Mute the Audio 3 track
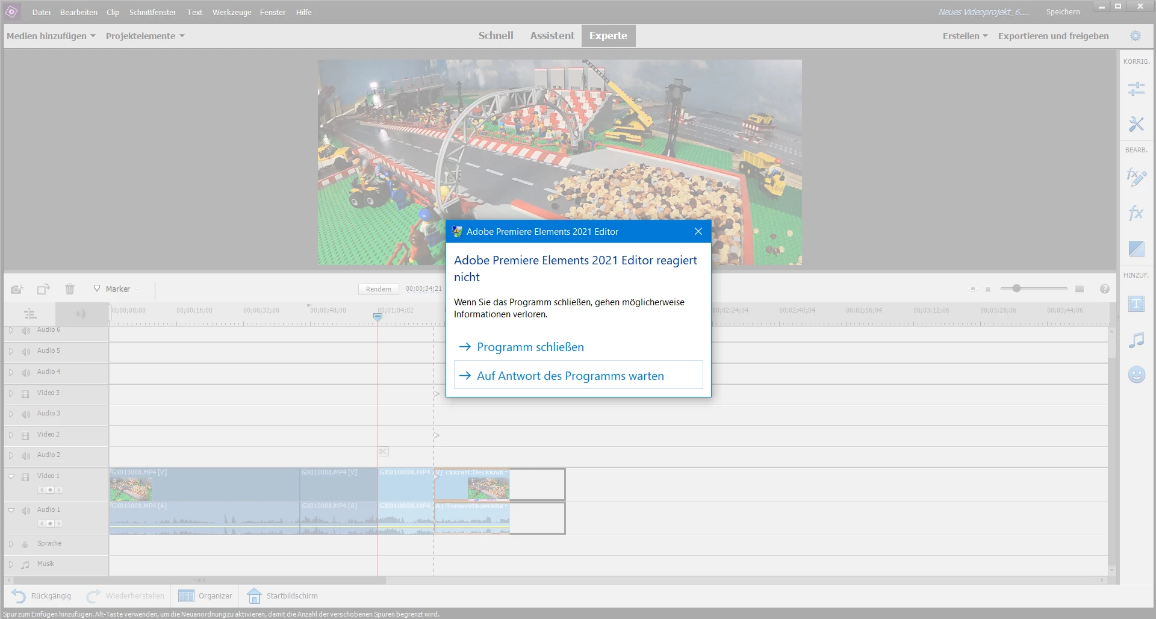The height and width of the screenshot is (619, 1156). tap(26, 414)
